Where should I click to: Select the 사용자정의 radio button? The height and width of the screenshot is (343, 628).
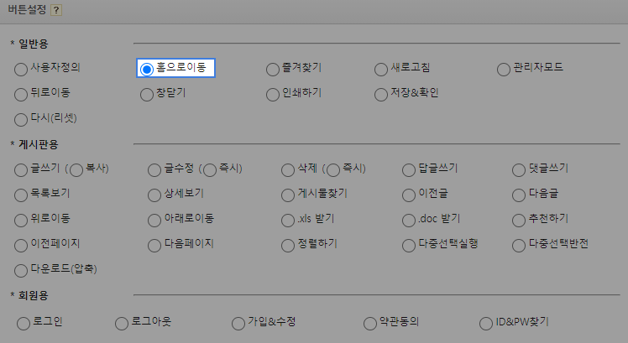pos(21,69)
